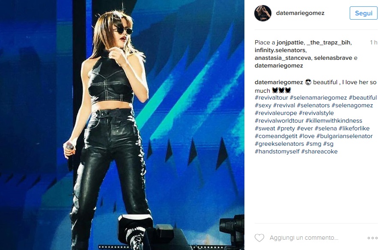Open _the_trapz_bih liker profile

pos(328,43)
